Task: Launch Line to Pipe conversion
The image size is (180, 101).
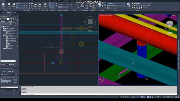Action: click(35, 6)
